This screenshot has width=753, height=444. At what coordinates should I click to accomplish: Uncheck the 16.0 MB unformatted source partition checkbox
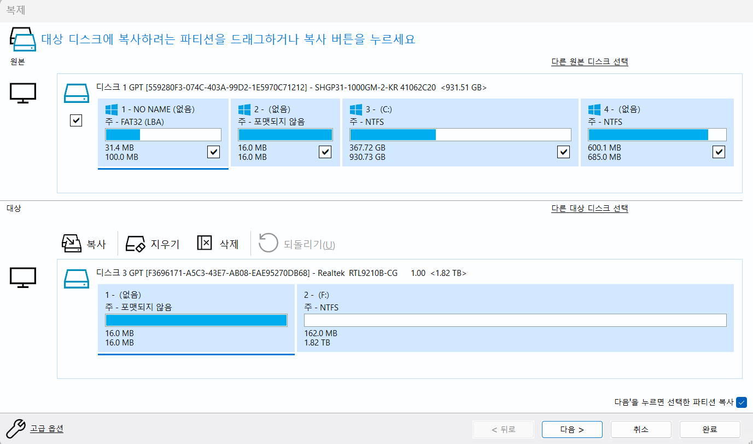[325, 152]
